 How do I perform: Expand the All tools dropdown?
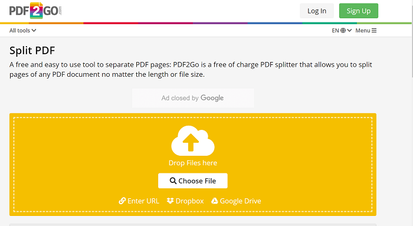(x=22, y=31)
